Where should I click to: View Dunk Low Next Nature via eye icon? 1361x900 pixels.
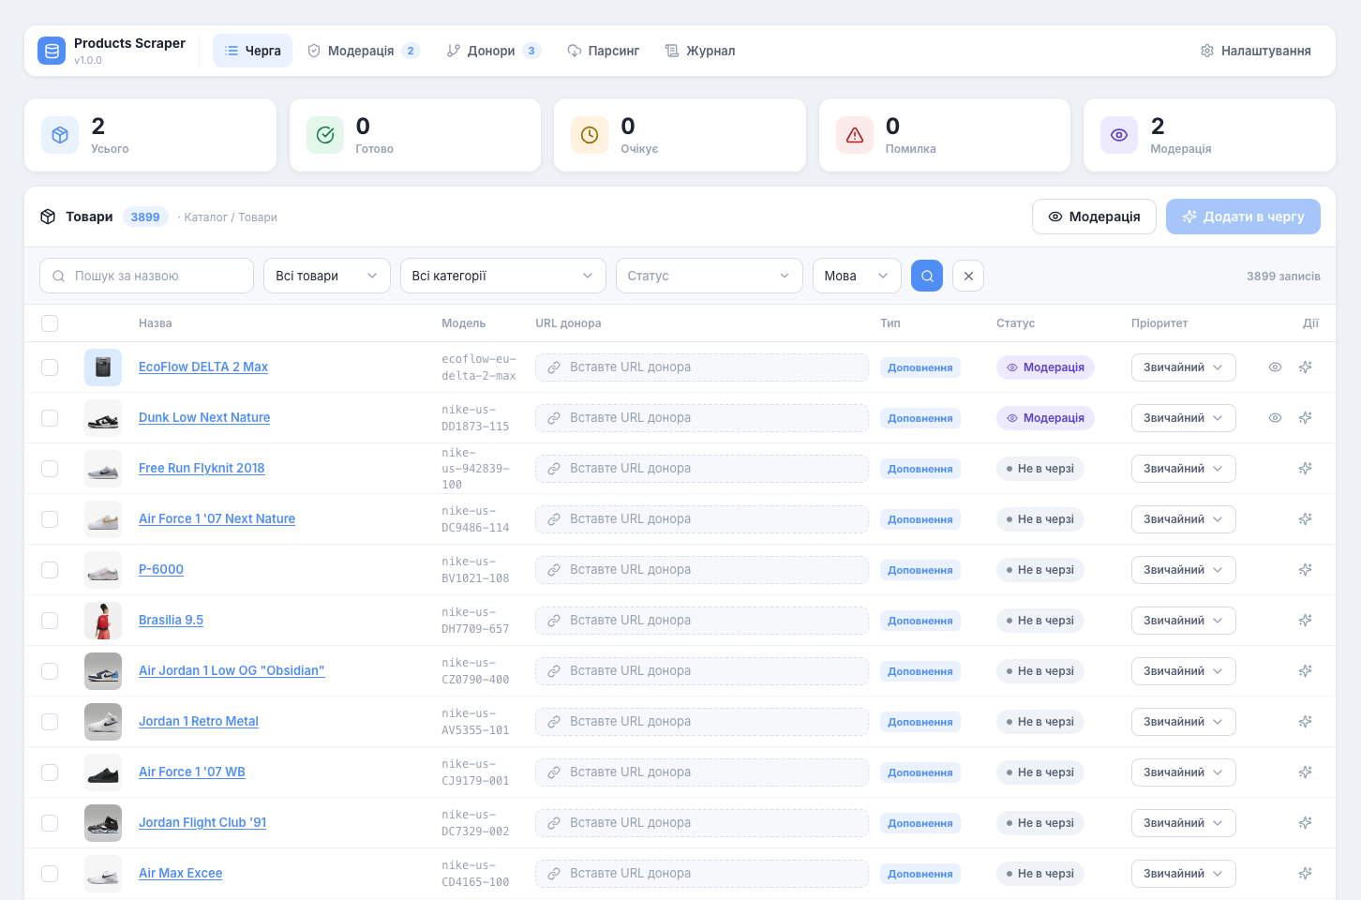[1275, 418]
